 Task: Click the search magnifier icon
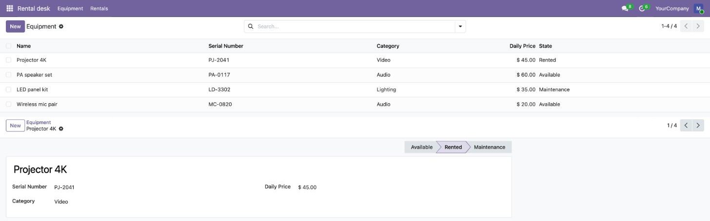(251, 26)
